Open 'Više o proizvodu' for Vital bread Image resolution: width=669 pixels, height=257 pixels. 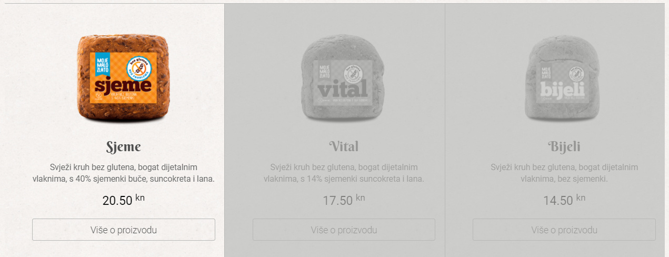tap(344, 230)
